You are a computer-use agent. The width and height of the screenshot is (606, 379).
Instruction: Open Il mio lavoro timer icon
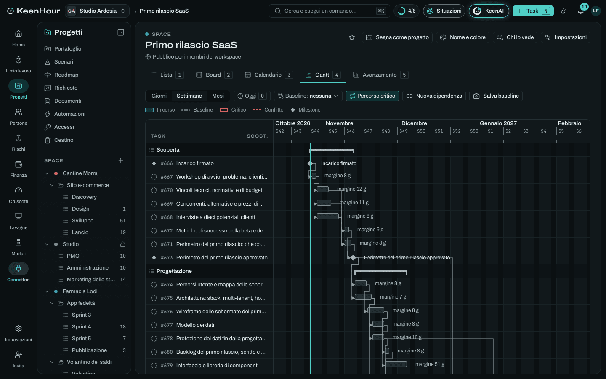tap(19, 60)
